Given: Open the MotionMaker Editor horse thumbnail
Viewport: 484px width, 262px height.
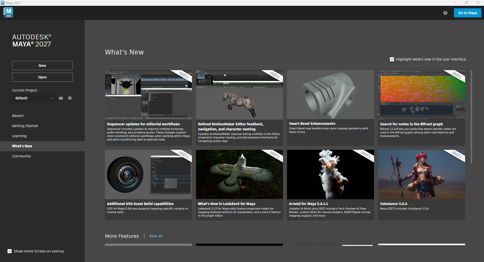Looking at the screenshot, I should pyautogui.click(x=239, y=95).
